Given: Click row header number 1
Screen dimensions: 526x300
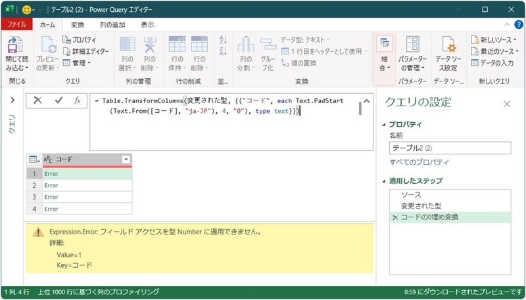Looking at the screenshot, I should [x=34, y=174].
